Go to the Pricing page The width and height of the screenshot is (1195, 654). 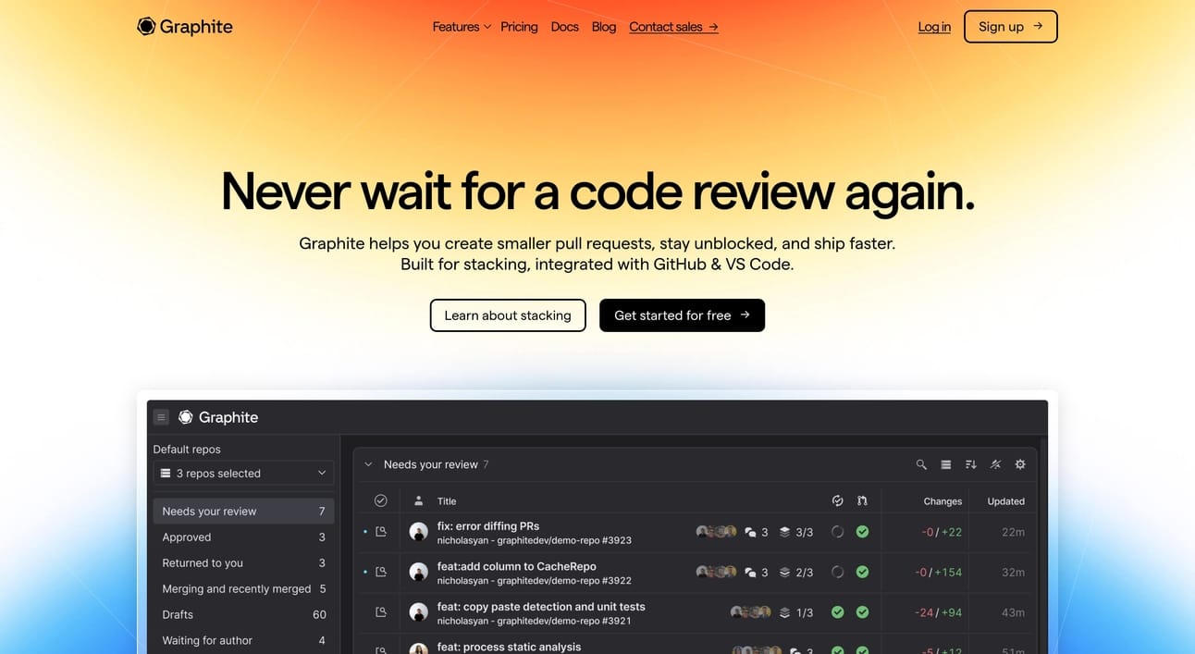(519, 27)
